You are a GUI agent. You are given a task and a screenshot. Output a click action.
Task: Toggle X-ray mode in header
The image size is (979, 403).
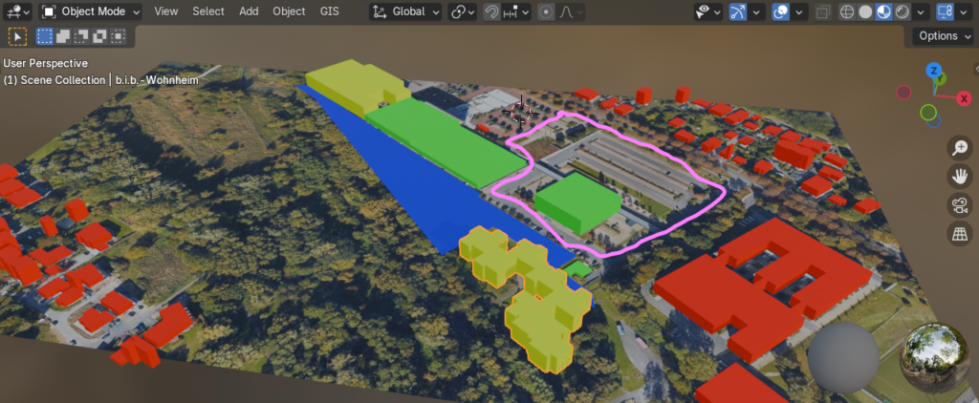click(821, 11)
